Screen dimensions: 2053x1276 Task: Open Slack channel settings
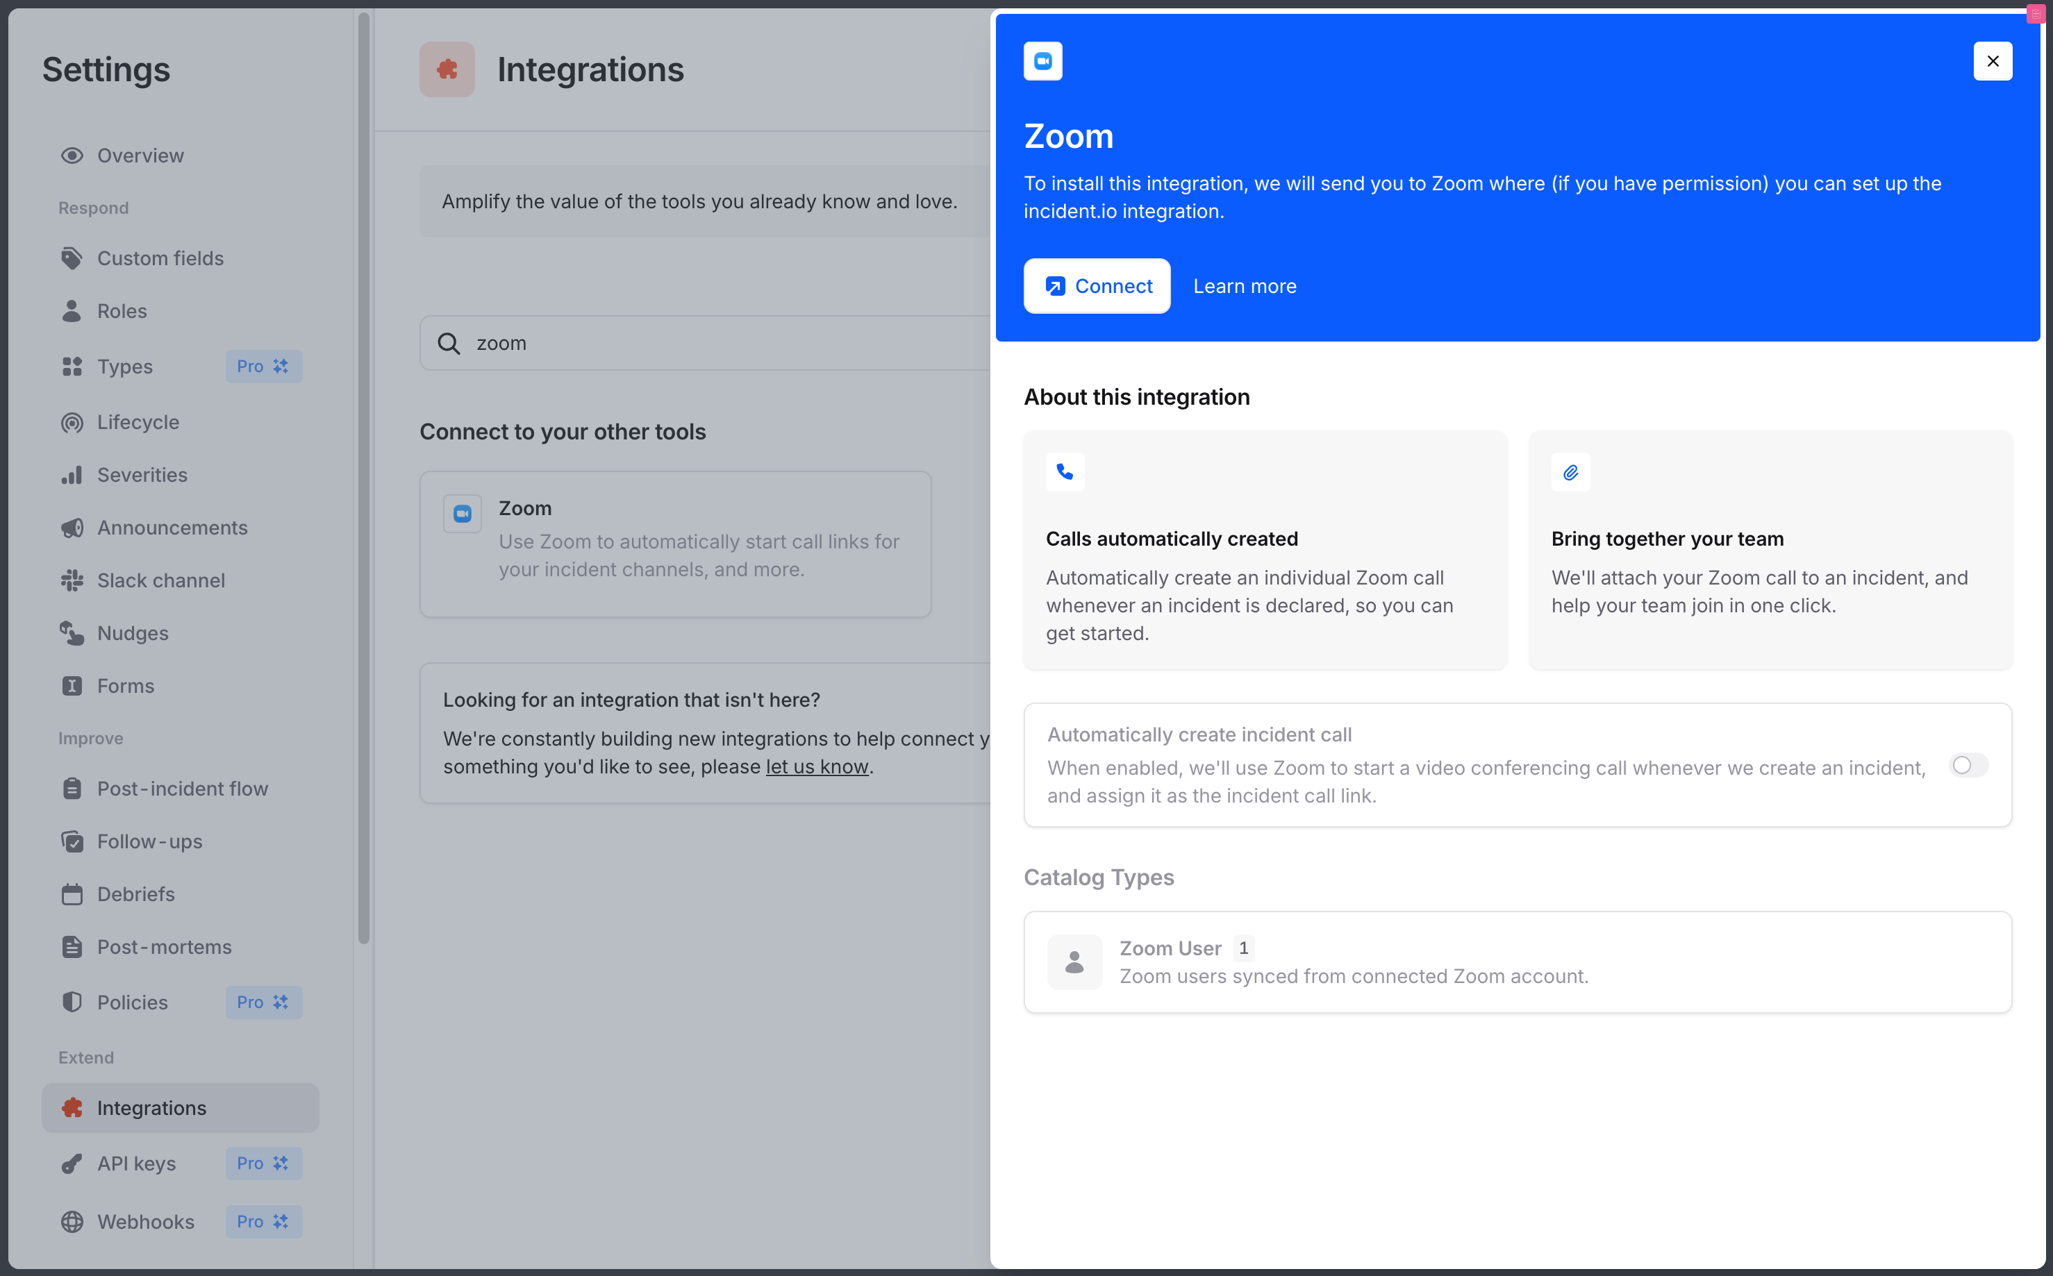pyautogui.click(x=160, y=580)
